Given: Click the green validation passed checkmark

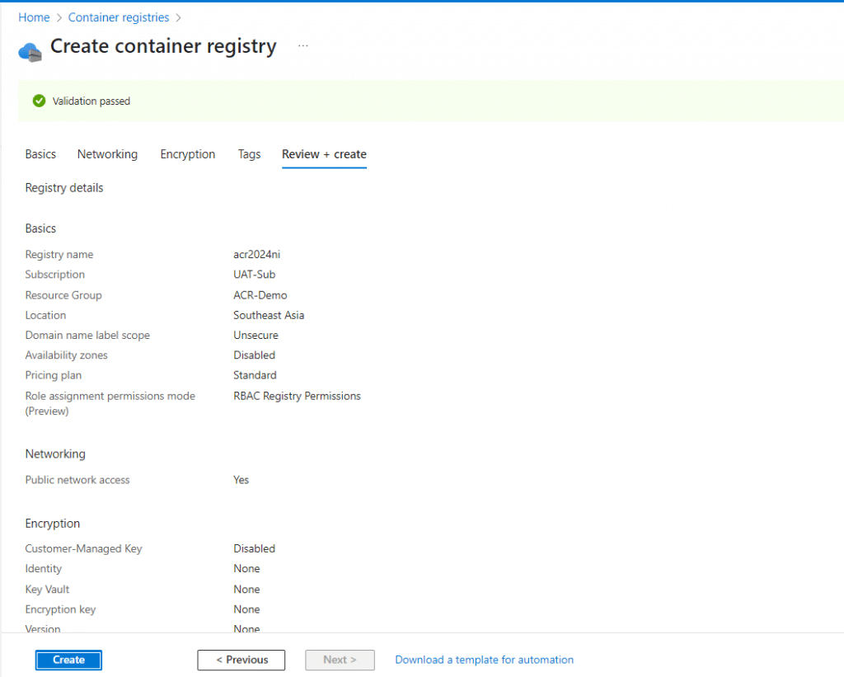Looking at the screenshot, I should pyautogui.click(x=39, y=101).
